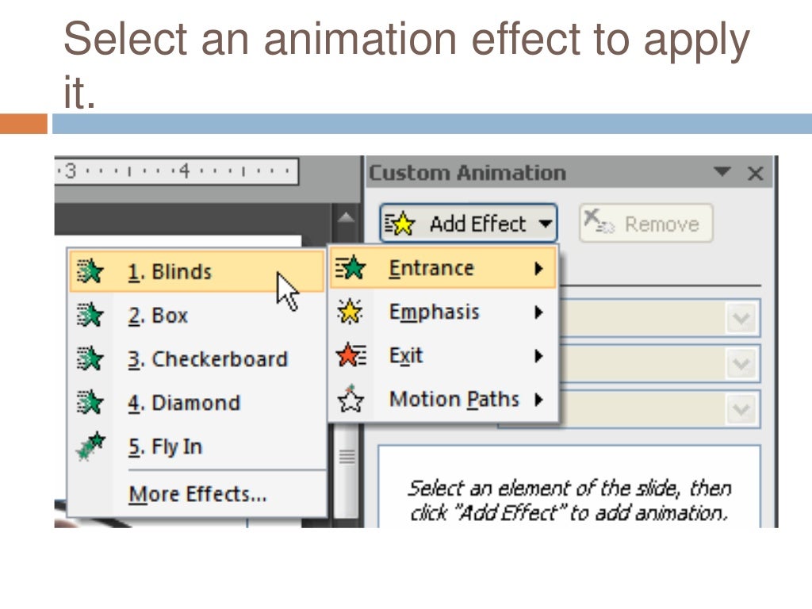Viewport: 812px width, 609px height.
Task: Open the Add Effect dropdown button
Action: pyautogui.click(x=468, y=223)
